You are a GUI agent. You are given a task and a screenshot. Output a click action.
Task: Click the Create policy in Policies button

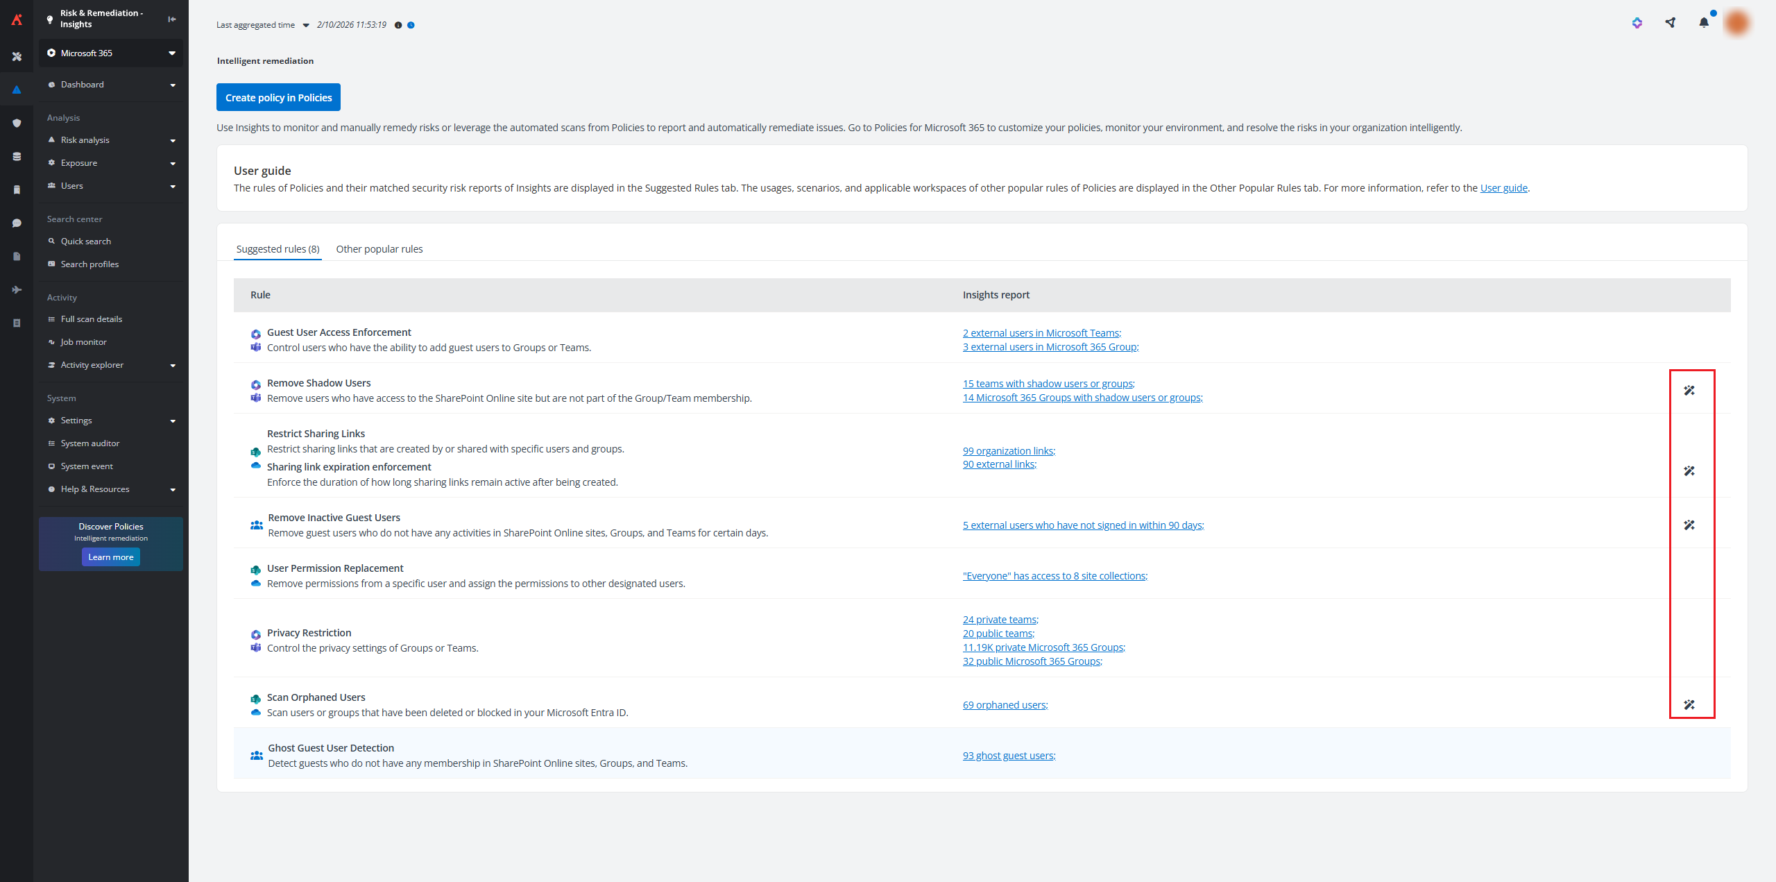coord(277,97)
